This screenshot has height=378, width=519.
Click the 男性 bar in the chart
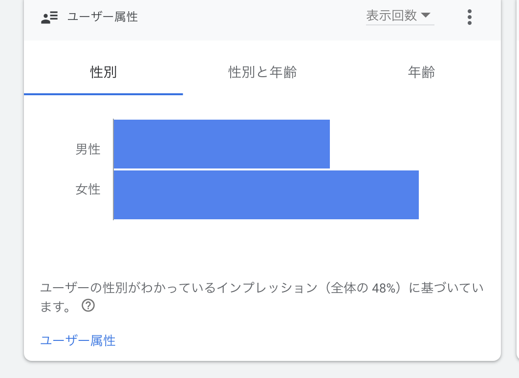(221, 144)
